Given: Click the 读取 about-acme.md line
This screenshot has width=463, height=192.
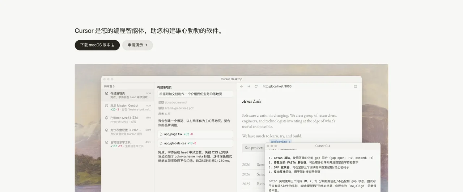Looking at the screenshot, I should [x=172, y=103].
